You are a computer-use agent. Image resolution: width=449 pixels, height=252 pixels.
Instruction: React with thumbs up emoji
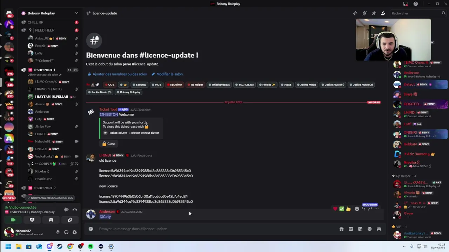(x=348, y=209)
